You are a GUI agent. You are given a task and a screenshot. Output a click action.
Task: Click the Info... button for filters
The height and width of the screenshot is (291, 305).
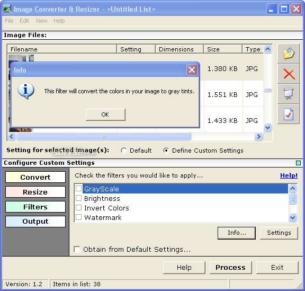click(237, 233)
